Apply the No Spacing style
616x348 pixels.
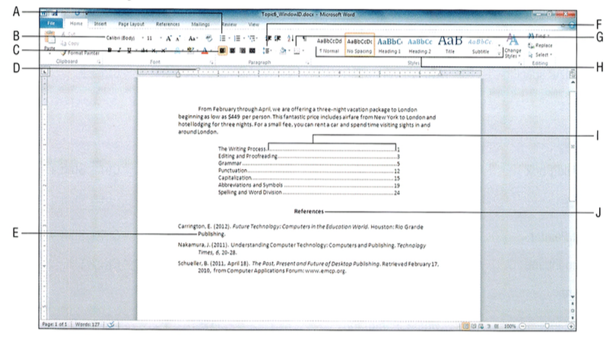coord(360,46)
